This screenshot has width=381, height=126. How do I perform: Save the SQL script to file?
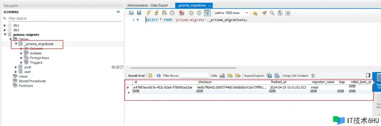tap(139, 13)
